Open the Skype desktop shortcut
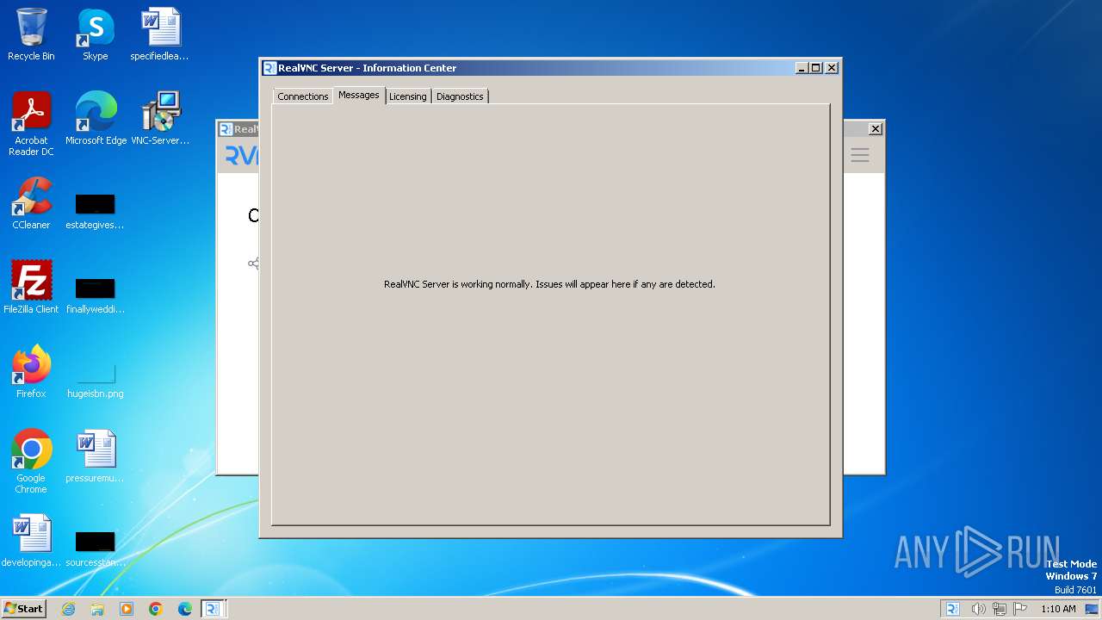The image size is (1102, 620). tap(96, 35)
